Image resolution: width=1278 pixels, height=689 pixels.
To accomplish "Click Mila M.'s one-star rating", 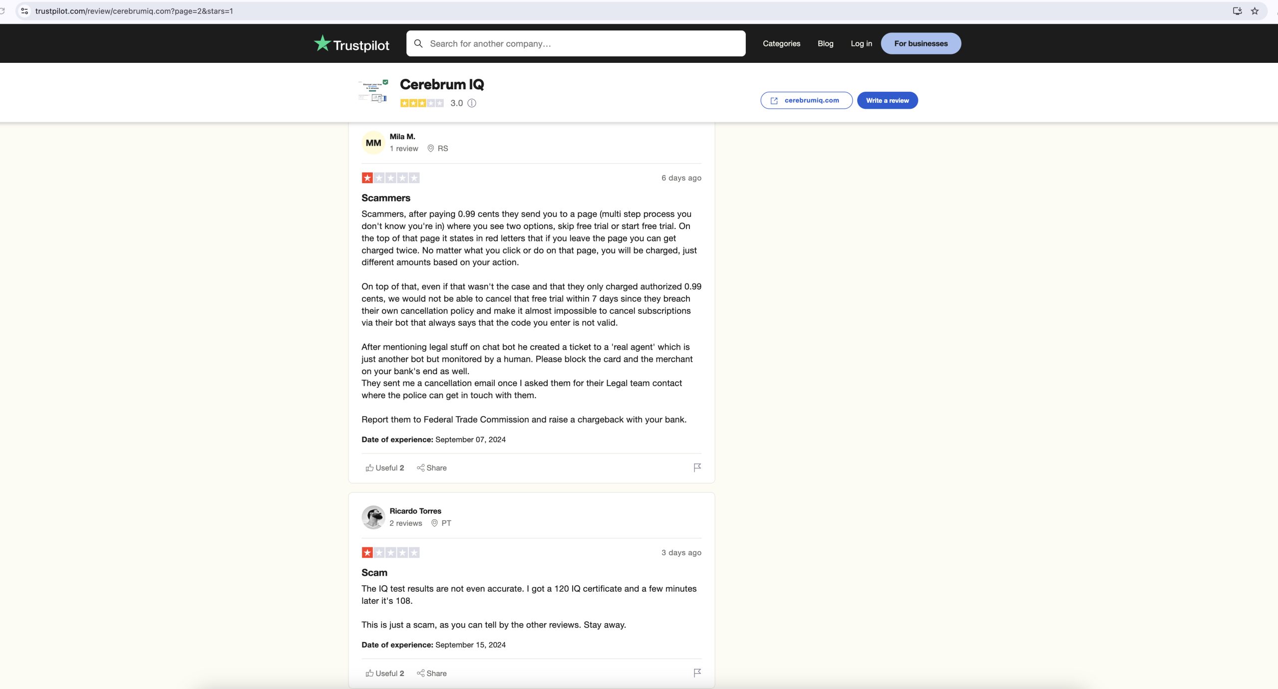I will click(390, 178).
